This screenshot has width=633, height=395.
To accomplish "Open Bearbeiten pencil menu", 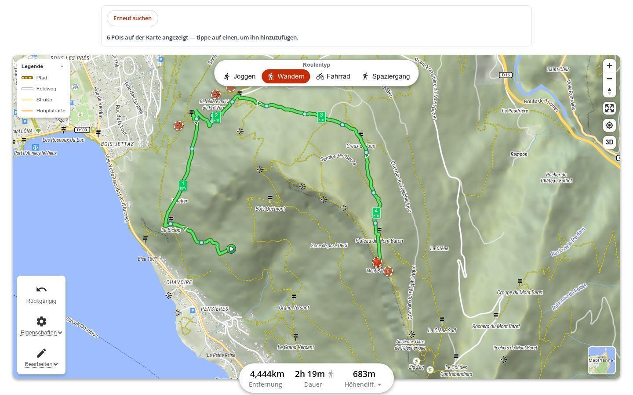I will coord(41,358).
